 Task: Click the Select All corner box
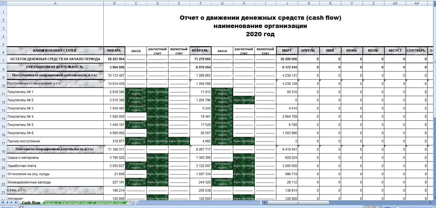pyautogui.click(x=3, y=3)
